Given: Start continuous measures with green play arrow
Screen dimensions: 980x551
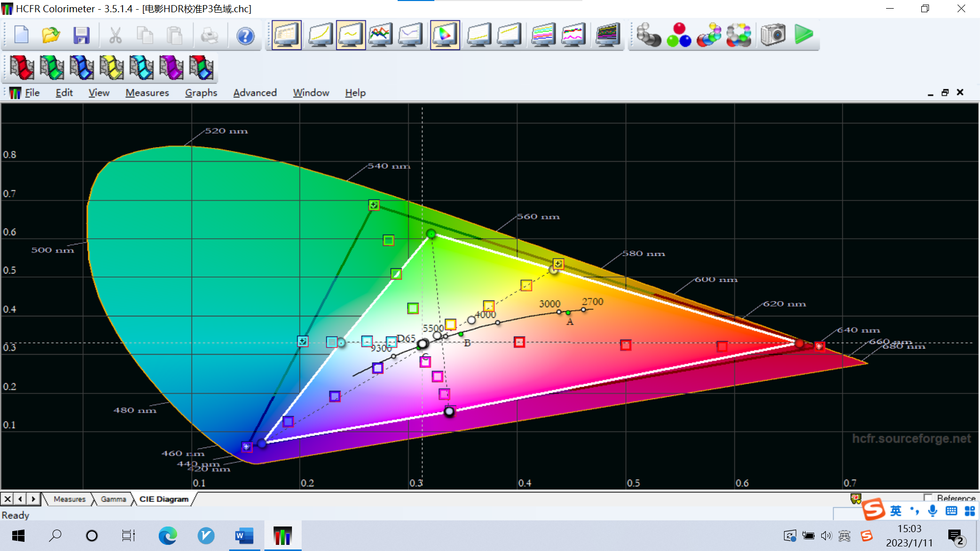Looking at the screenshot, I should (803, 35).
